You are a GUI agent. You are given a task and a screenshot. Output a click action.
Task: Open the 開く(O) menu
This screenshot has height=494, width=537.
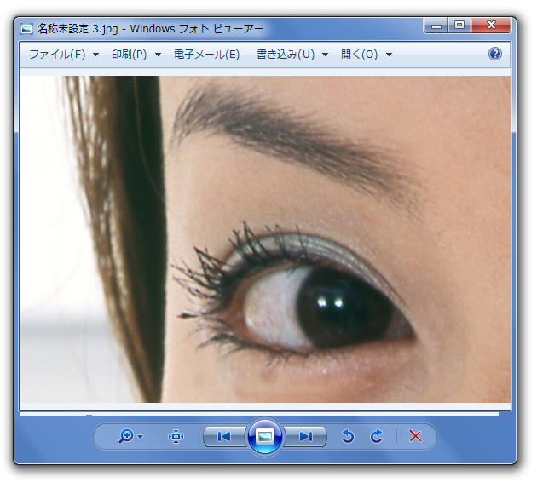click(x=359, y=55)
